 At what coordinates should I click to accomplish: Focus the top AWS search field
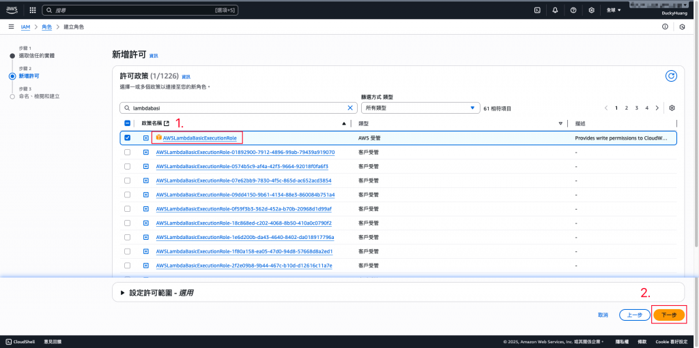[x=140, y=10]
